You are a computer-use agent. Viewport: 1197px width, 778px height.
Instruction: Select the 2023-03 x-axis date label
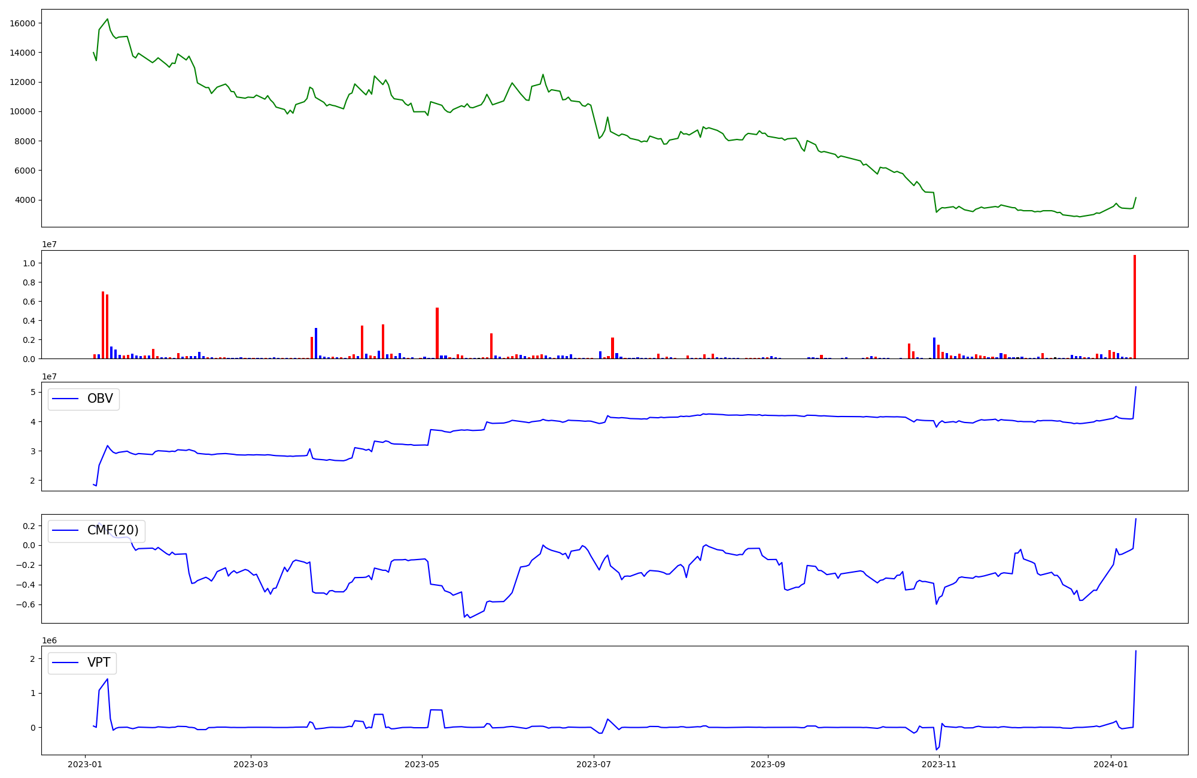(251, 764)
